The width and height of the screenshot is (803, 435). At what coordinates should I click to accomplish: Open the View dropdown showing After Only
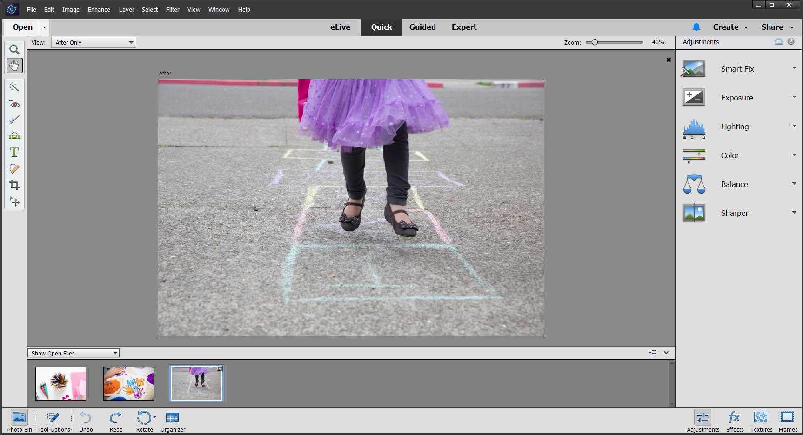[x=93, y=42]
